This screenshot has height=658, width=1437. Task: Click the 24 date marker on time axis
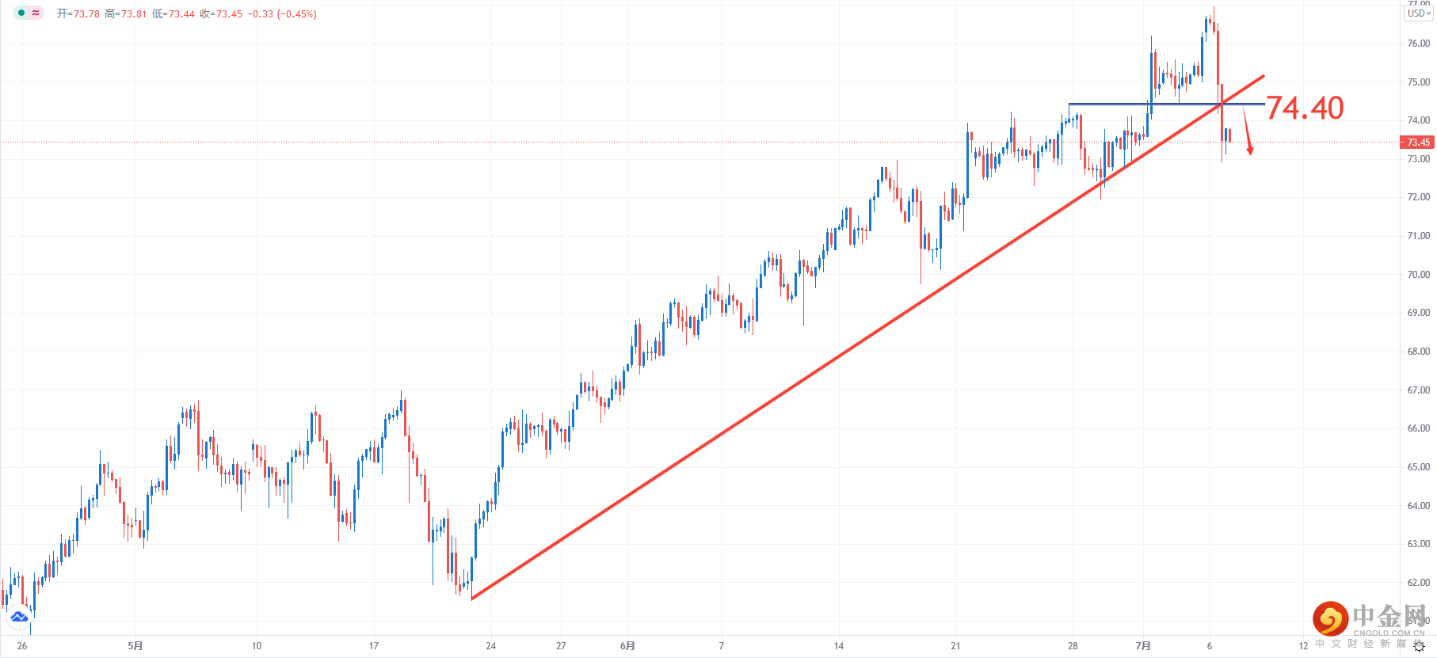(491, 646)
